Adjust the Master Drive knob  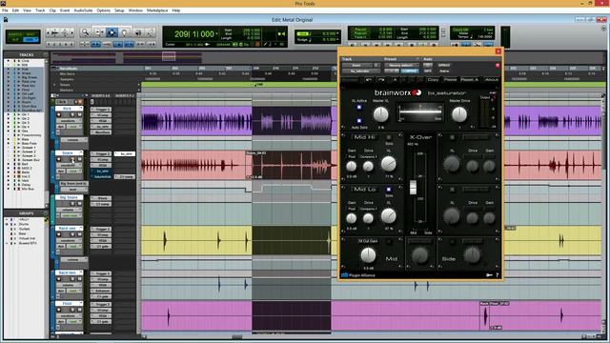click(x=459, y=114)
